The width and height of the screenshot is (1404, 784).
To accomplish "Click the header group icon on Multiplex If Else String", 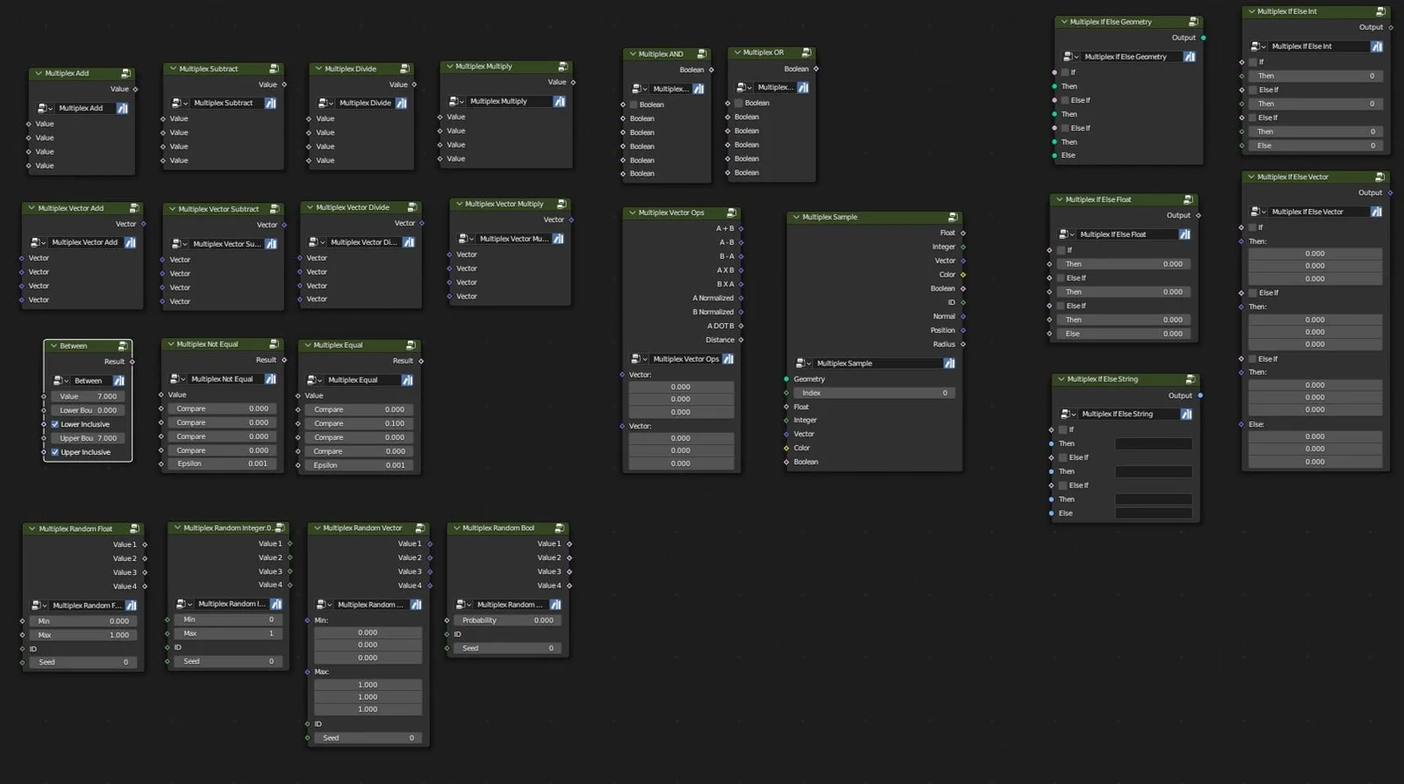I will [1190, 379].
